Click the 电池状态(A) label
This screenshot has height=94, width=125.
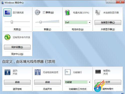pos(77,29)
